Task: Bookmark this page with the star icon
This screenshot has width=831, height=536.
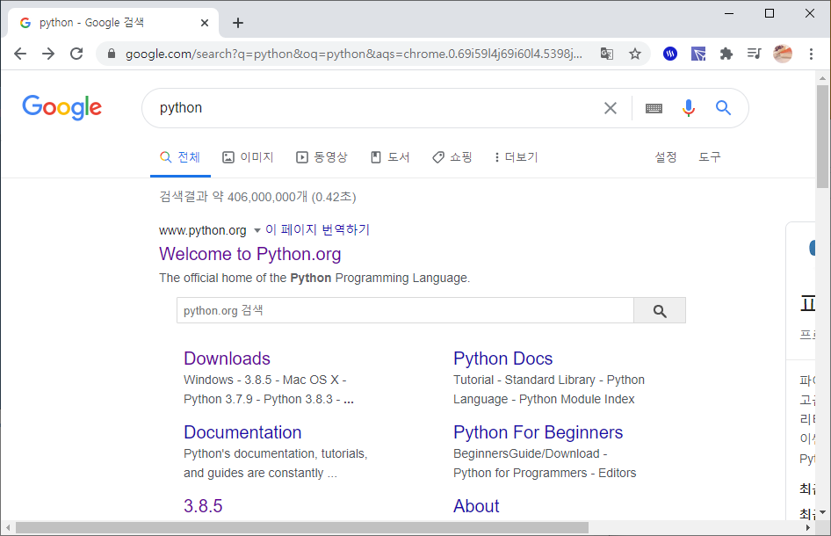Action: pos(635,54)
